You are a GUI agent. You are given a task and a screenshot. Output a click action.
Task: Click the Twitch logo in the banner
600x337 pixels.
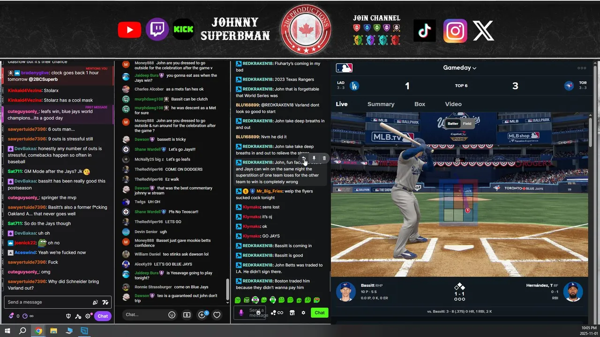(x=157, y=30)
